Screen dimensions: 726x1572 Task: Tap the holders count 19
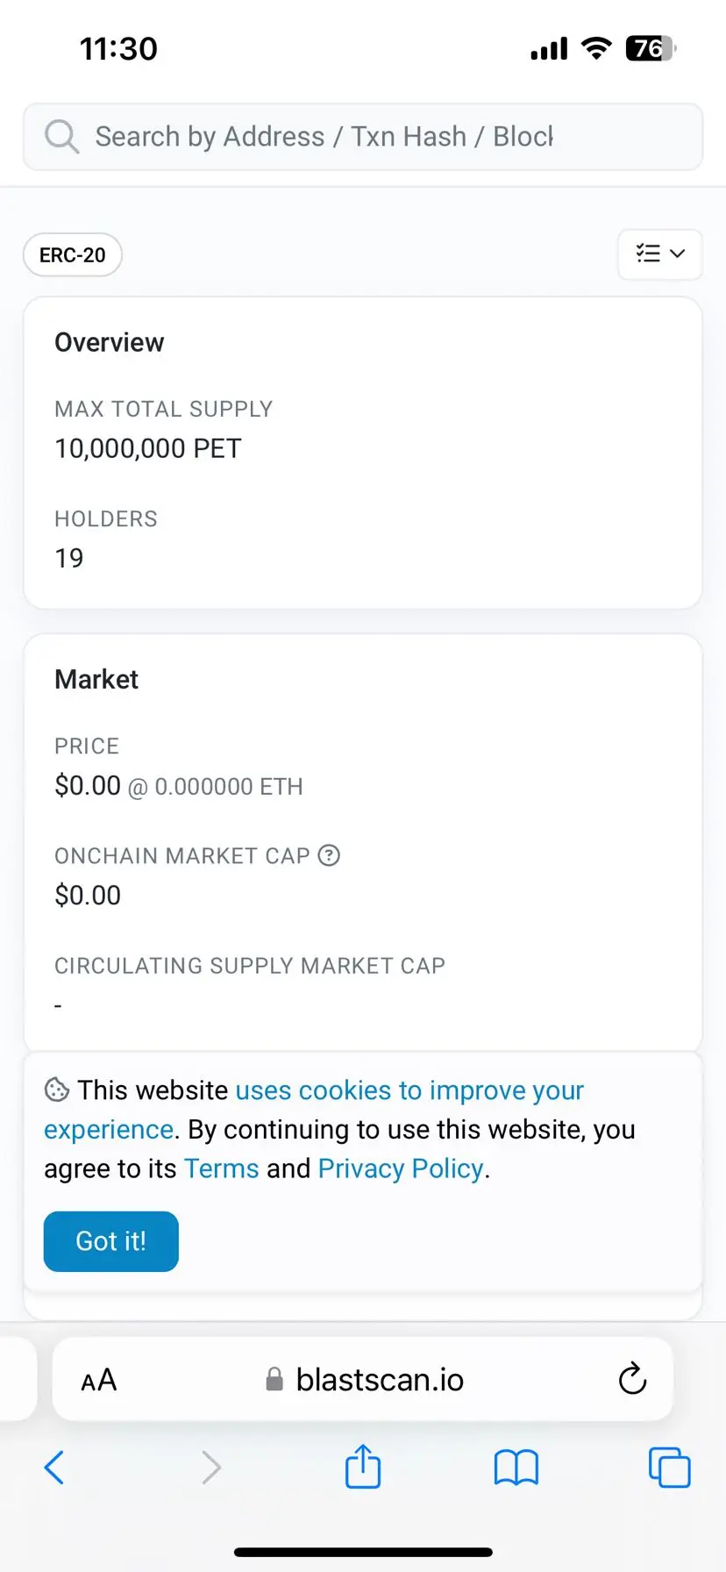[69, 558]
